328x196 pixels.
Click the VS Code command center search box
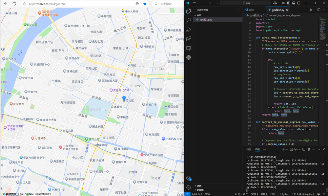tap(246, 3)
